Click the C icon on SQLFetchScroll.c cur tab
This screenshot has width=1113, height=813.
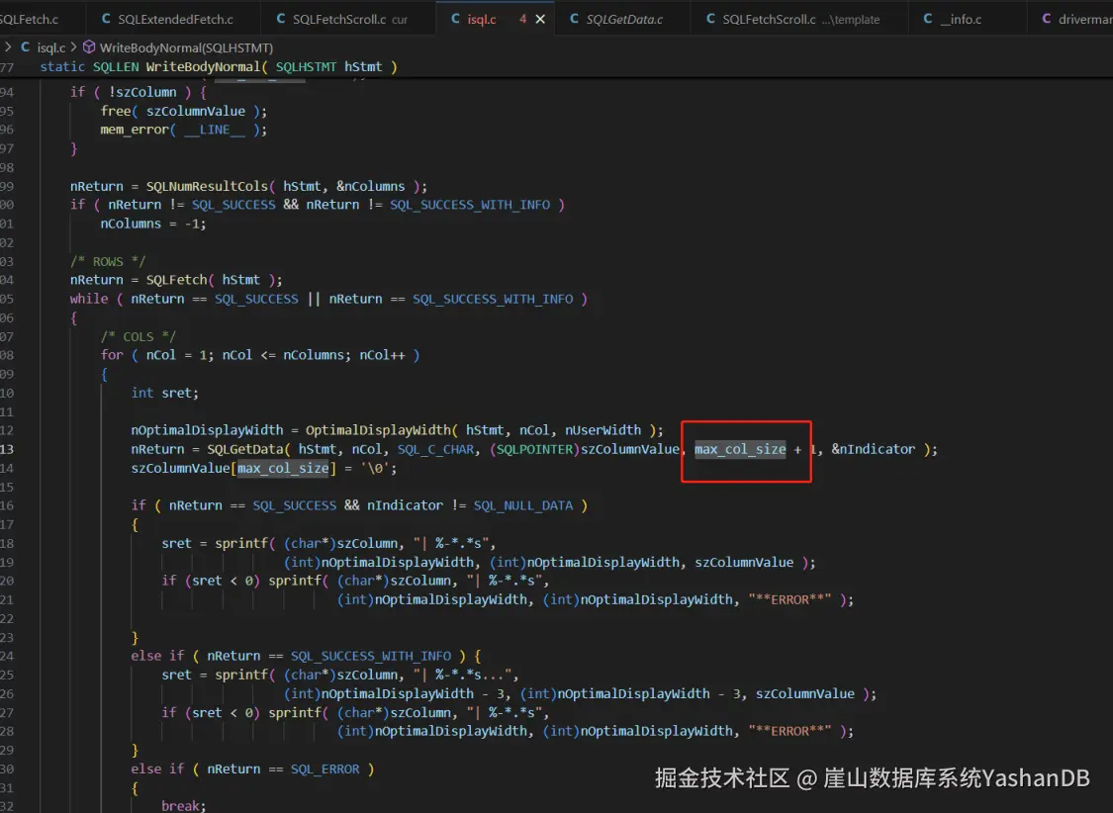click(280, 19)
